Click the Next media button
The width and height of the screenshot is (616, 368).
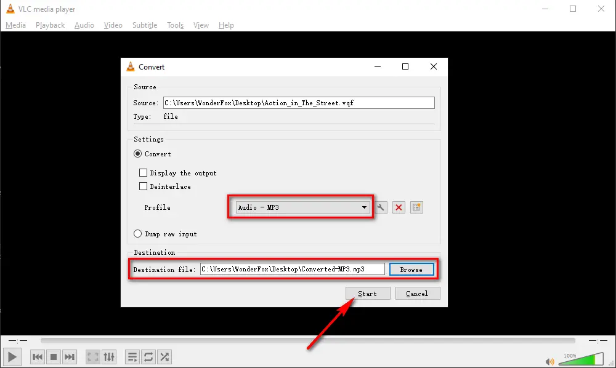point(70,357)
